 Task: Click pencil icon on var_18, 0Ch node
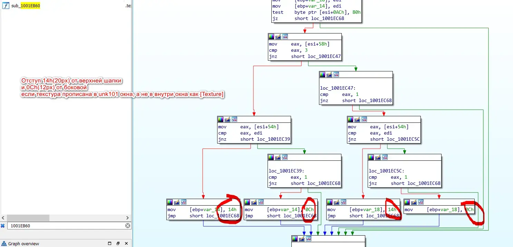(x=414, y=202)
